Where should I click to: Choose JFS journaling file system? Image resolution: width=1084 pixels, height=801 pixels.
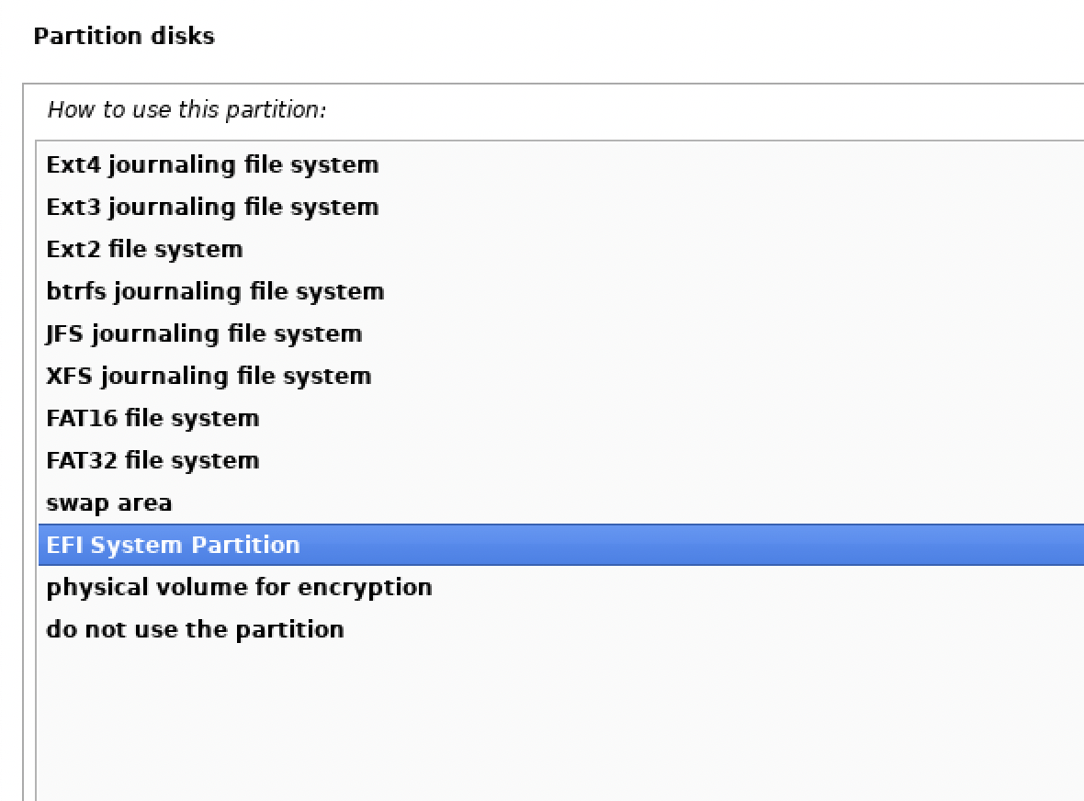pyautogui.click(x=204, y=334)
